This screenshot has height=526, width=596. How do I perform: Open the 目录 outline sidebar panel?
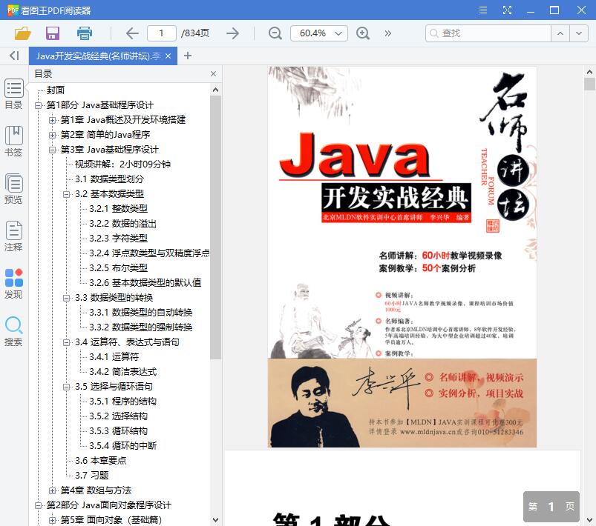coord(13,94)
